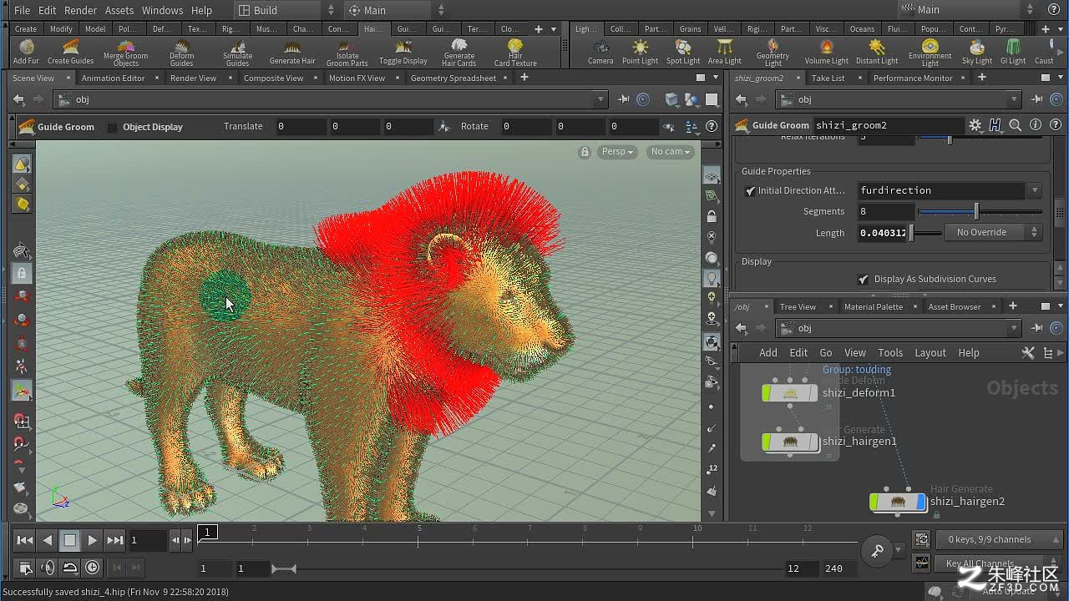The image size is (1069, 601).
Task: Open the scene view obj path dropdown
Action: pos(600,99)
